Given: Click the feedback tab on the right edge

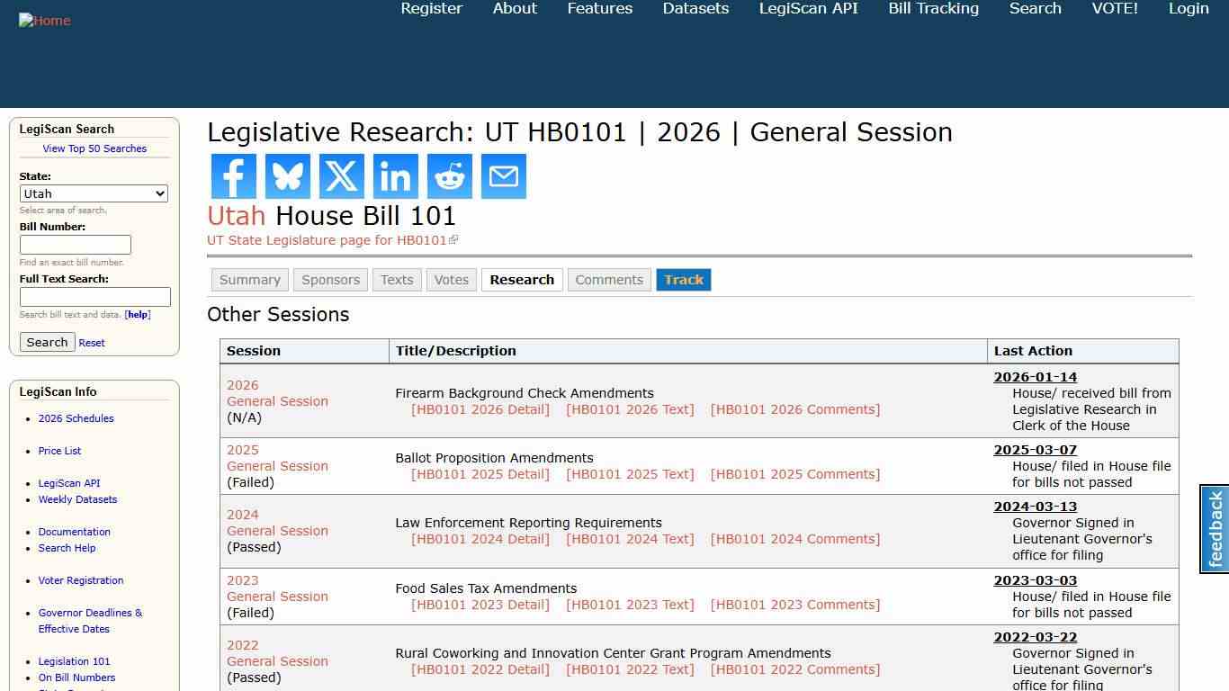Looking at the screenshot, I should (x=1214, y=528).
